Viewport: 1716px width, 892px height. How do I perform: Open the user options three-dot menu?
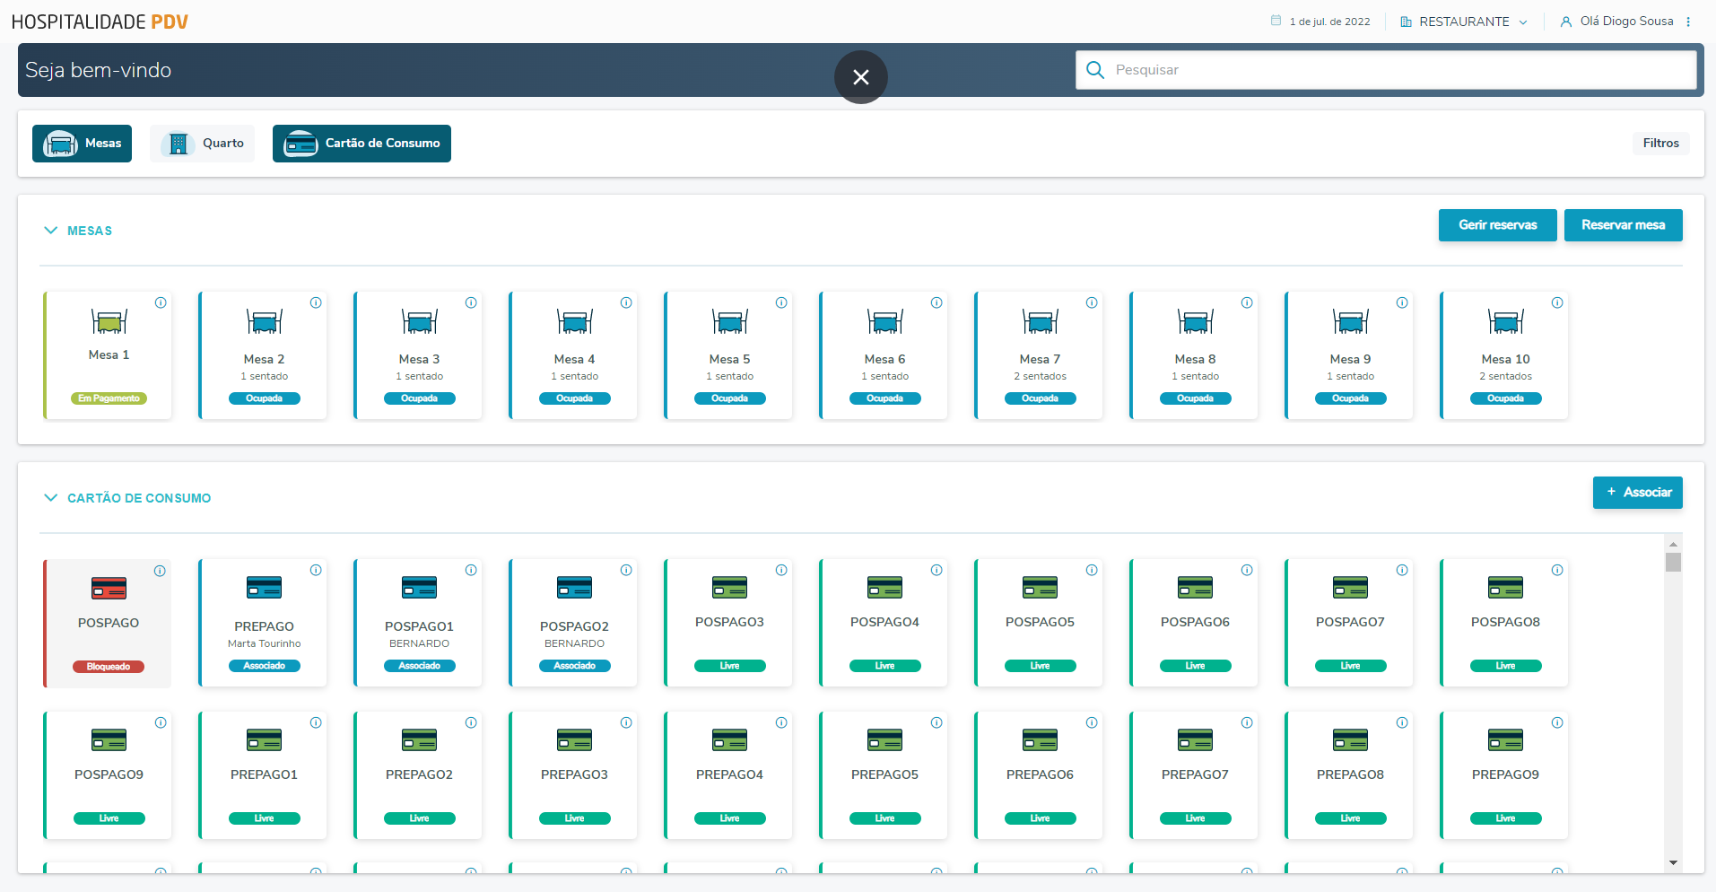pyautogui.click(x=1688, y=22)
